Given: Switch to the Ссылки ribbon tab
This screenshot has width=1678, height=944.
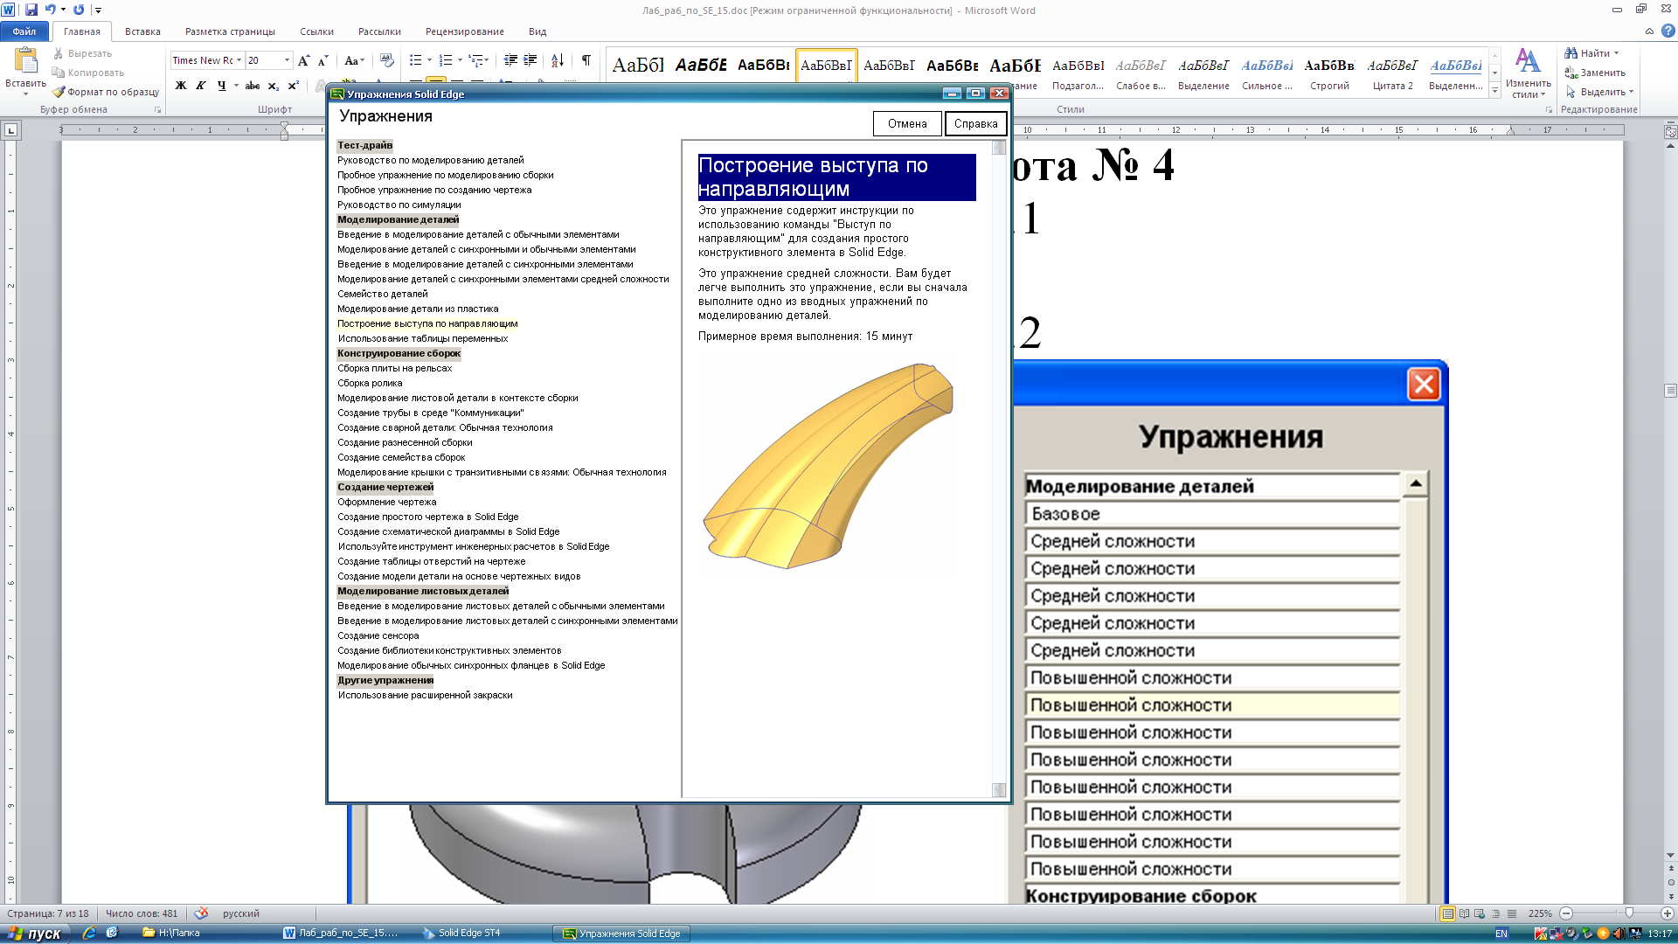Looking at the screenshot, I should 316,31.
